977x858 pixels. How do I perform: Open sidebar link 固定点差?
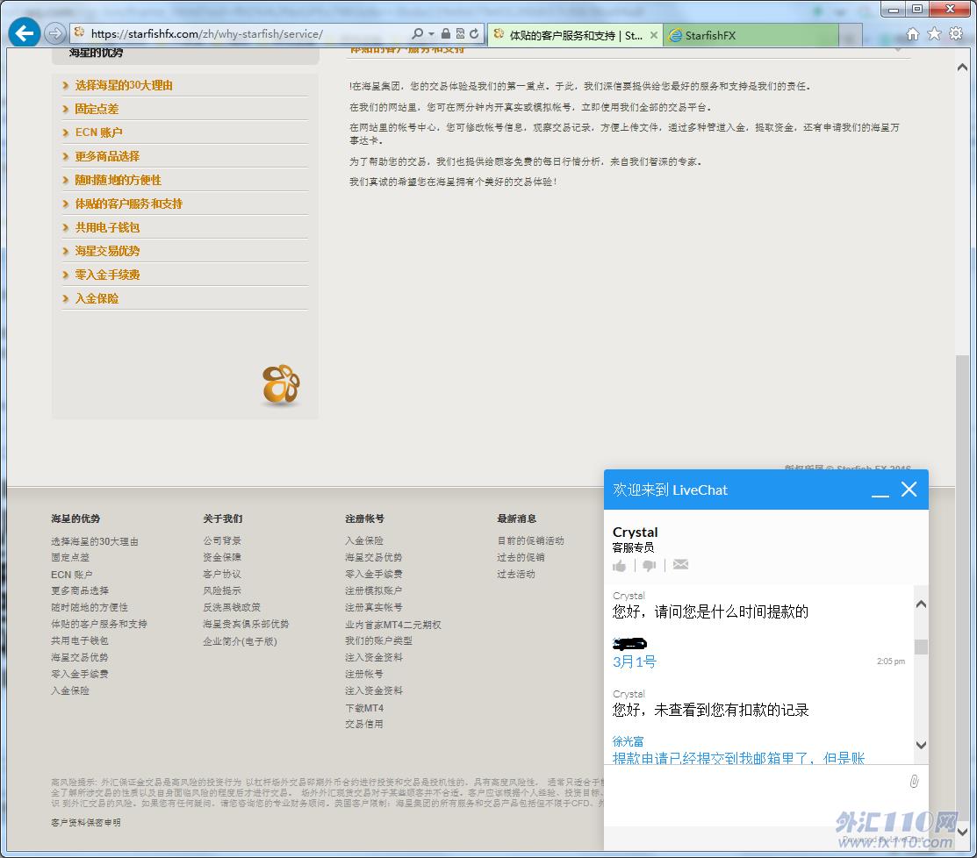click(x=97, y=109)
